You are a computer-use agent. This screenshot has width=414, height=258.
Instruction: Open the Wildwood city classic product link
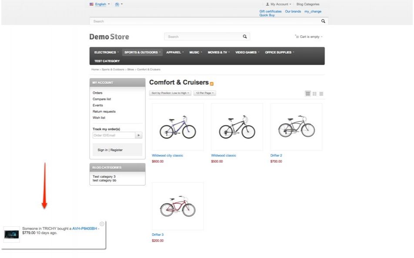tap(167, 156)
